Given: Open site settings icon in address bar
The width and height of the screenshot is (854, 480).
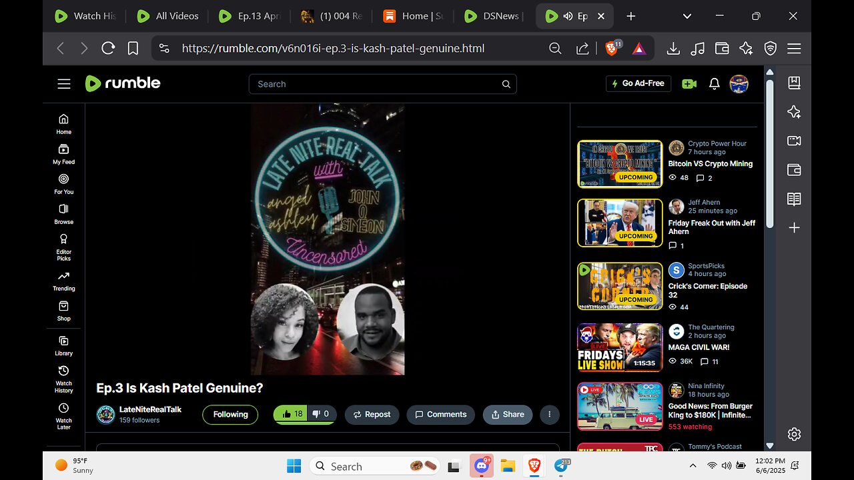Looking at the screenshot, I should coord(164,48).
